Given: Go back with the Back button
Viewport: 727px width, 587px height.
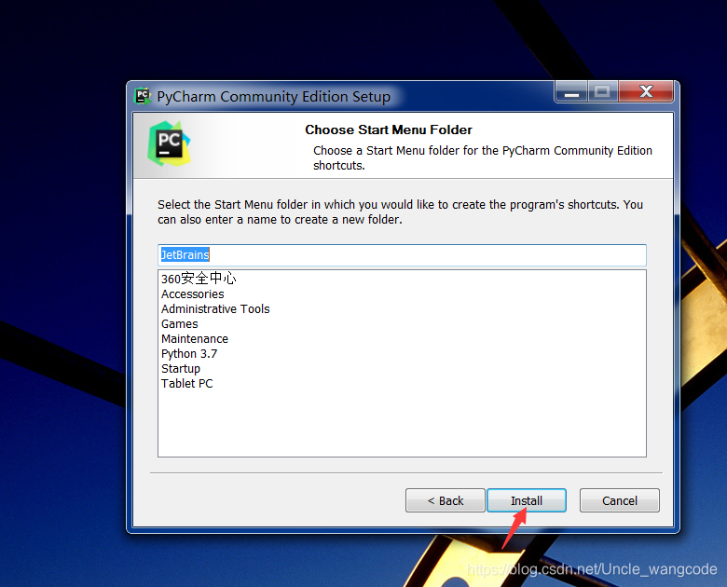Looking at the screenshot, I should tap(446, 500).
